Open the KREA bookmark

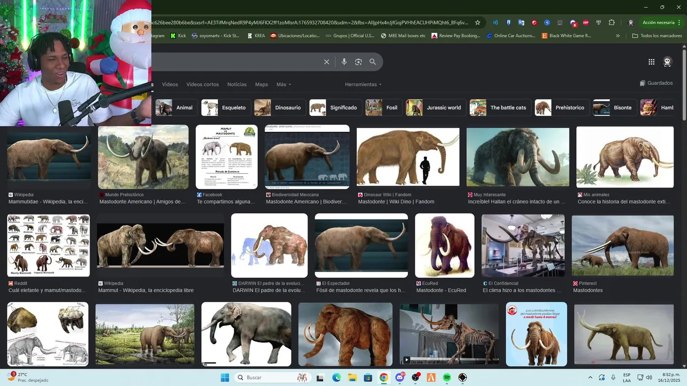(x=255, y=36)
